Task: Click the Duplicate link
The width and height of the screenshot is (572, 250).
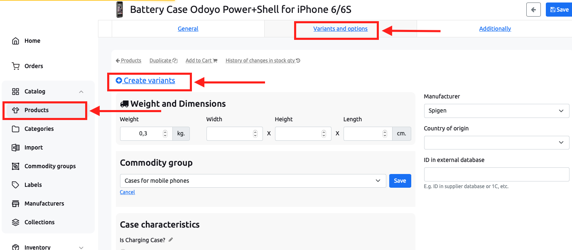Action: click(163, 61)
